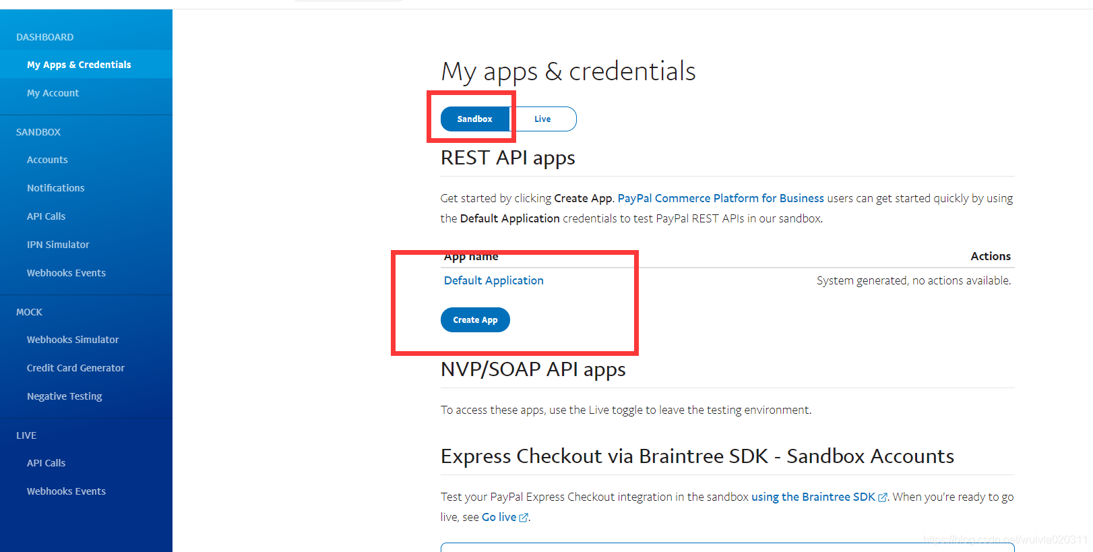The image size is (1093, 552).
Task: Click the DASHBOARD sidebar heading
Action: (45, 37)
